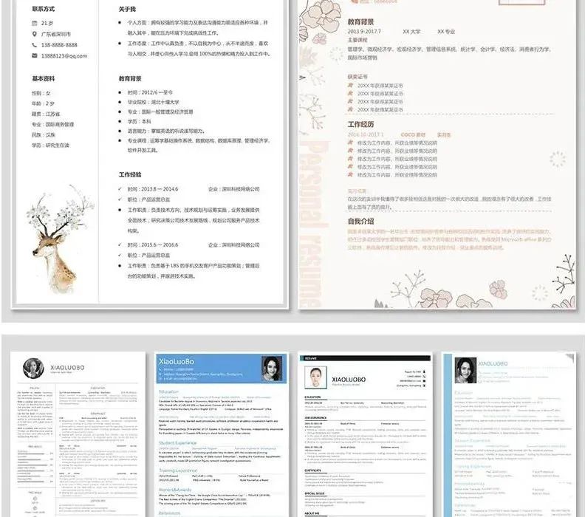585x517 pixels.
Task: Click the 基本资料 section heading
Action: (43, 78)
